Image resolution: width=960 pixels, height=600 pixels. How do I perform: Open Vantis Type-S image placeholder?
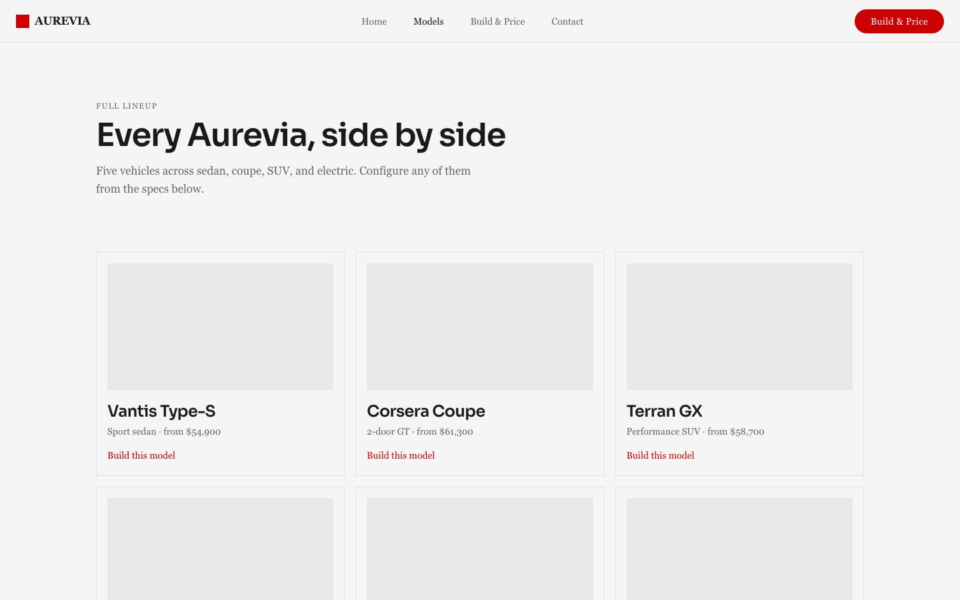tap(220, 327)
